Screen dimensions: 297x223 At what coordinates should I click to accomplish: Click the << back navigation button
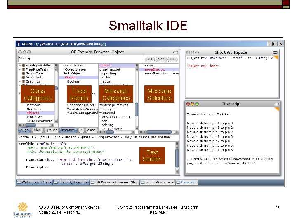coord(150,59)
